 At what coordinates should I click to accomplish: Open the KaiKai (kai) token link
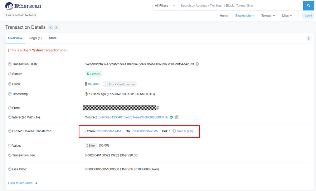click(x=185, y=131)
